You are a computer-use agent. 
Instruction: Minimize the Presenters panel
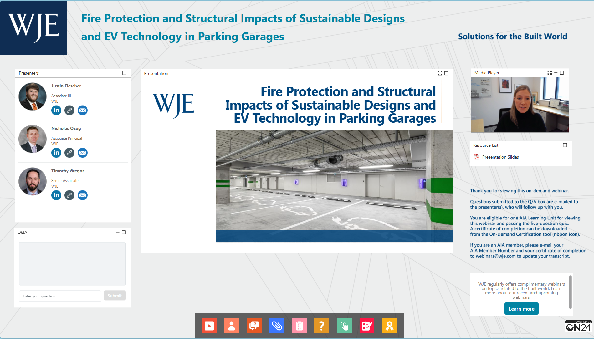click(x=118, y=73)
